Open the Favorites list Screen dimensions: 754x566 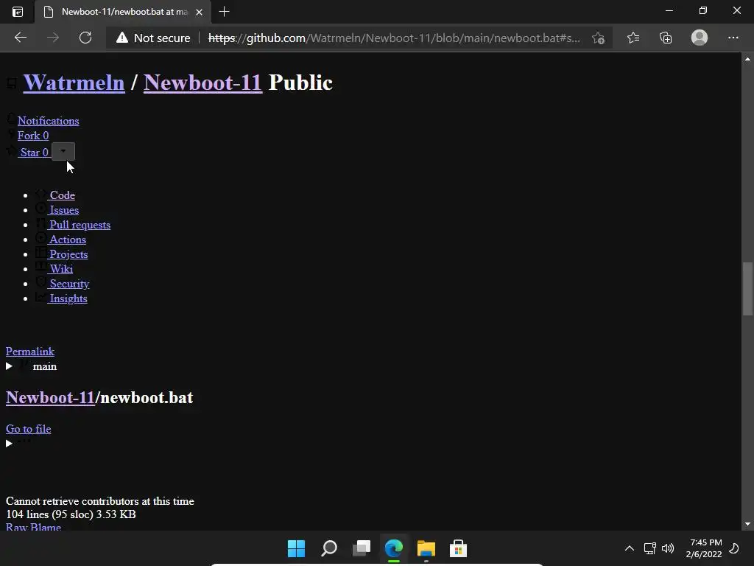click(x=633, y=38)
